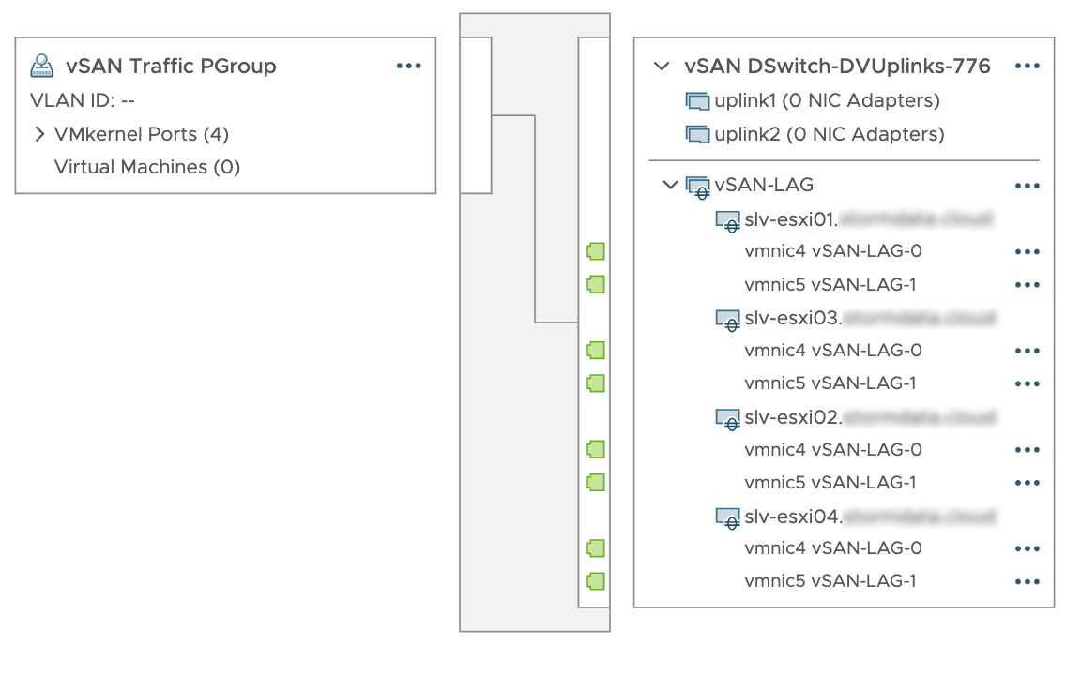Click green port connector for slv-esxi01 vmnic4
Screen dimensions: 1081x675
(595, 251)
